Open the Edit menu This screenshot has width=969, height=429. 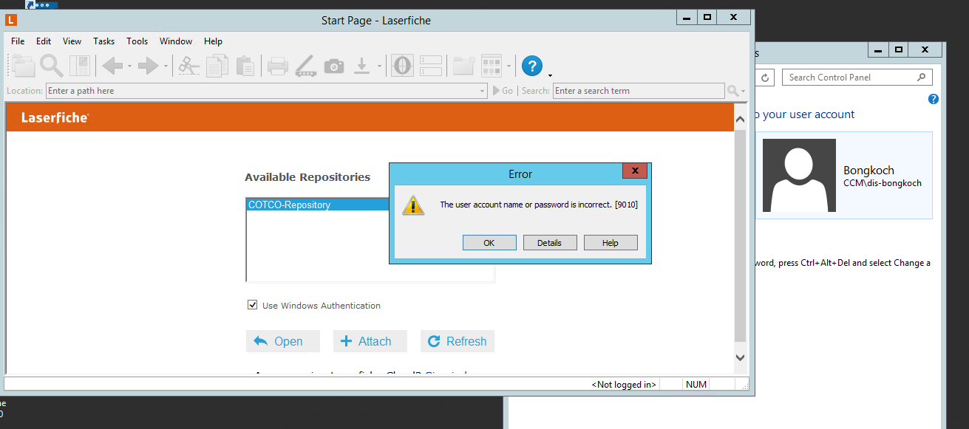44,41
